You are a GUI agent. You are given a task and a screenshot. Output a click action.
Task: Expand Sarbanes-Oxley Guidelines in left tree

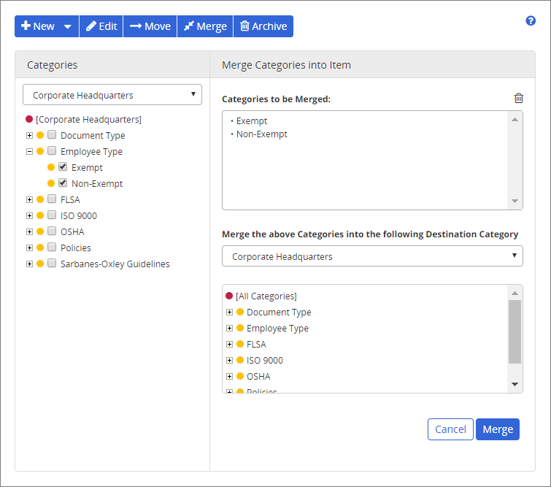click(29, 264)
